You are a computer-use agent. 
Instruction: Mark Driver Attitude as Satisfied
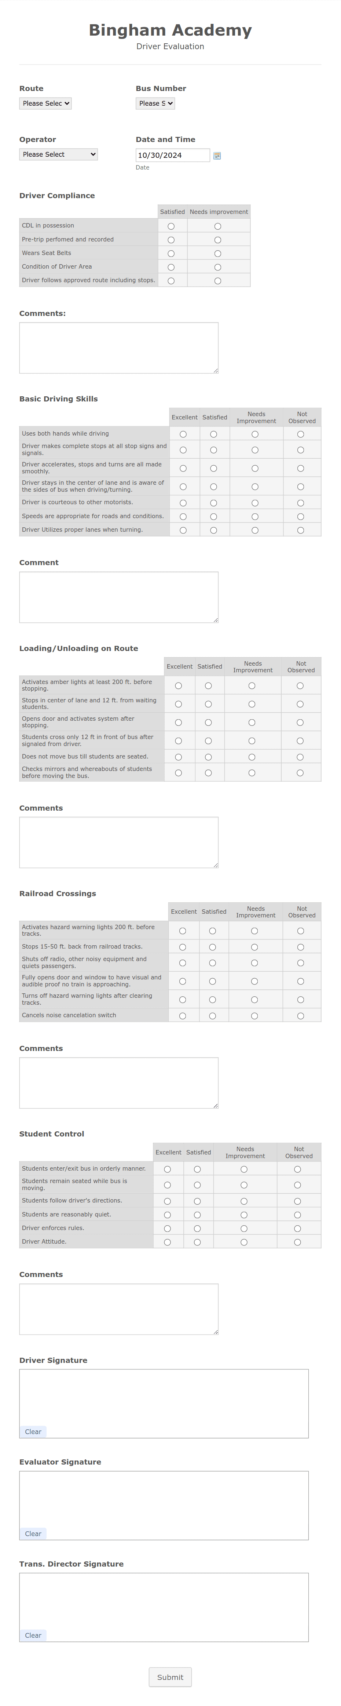coord(197,1242)
